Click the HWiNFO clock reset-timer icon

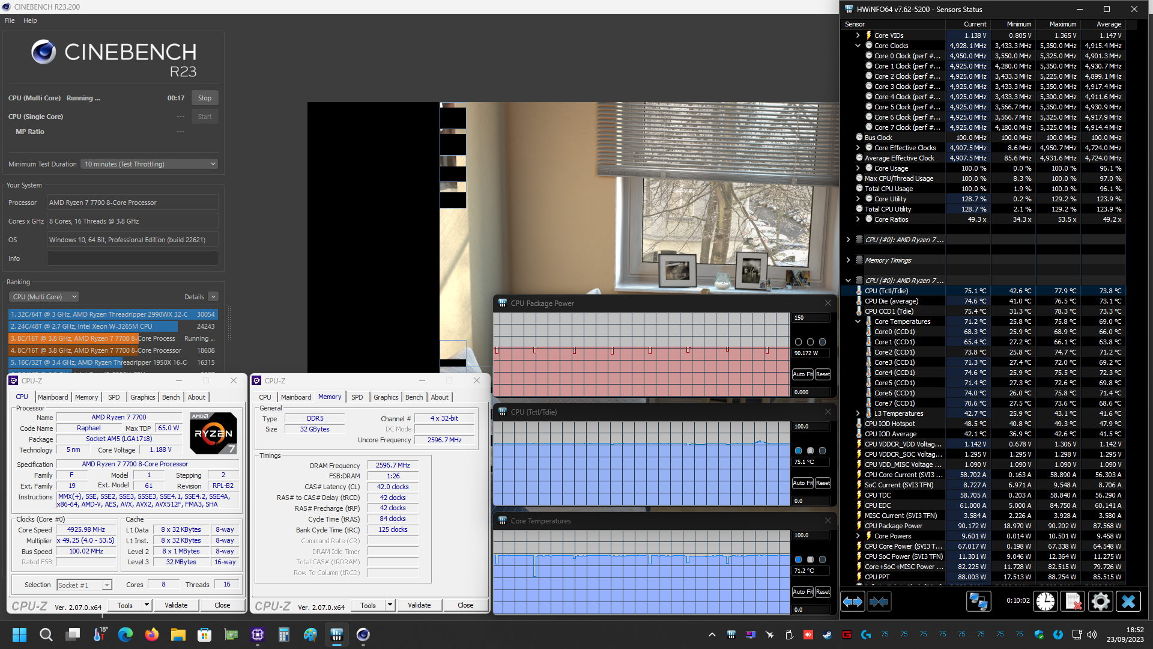[1046, 602]
